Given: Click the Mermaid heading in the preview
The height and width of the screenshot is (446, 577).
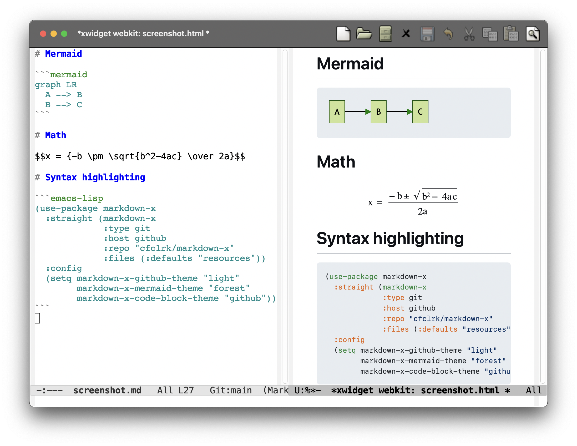Looking at the screenshot, I should tap(350, 64).
